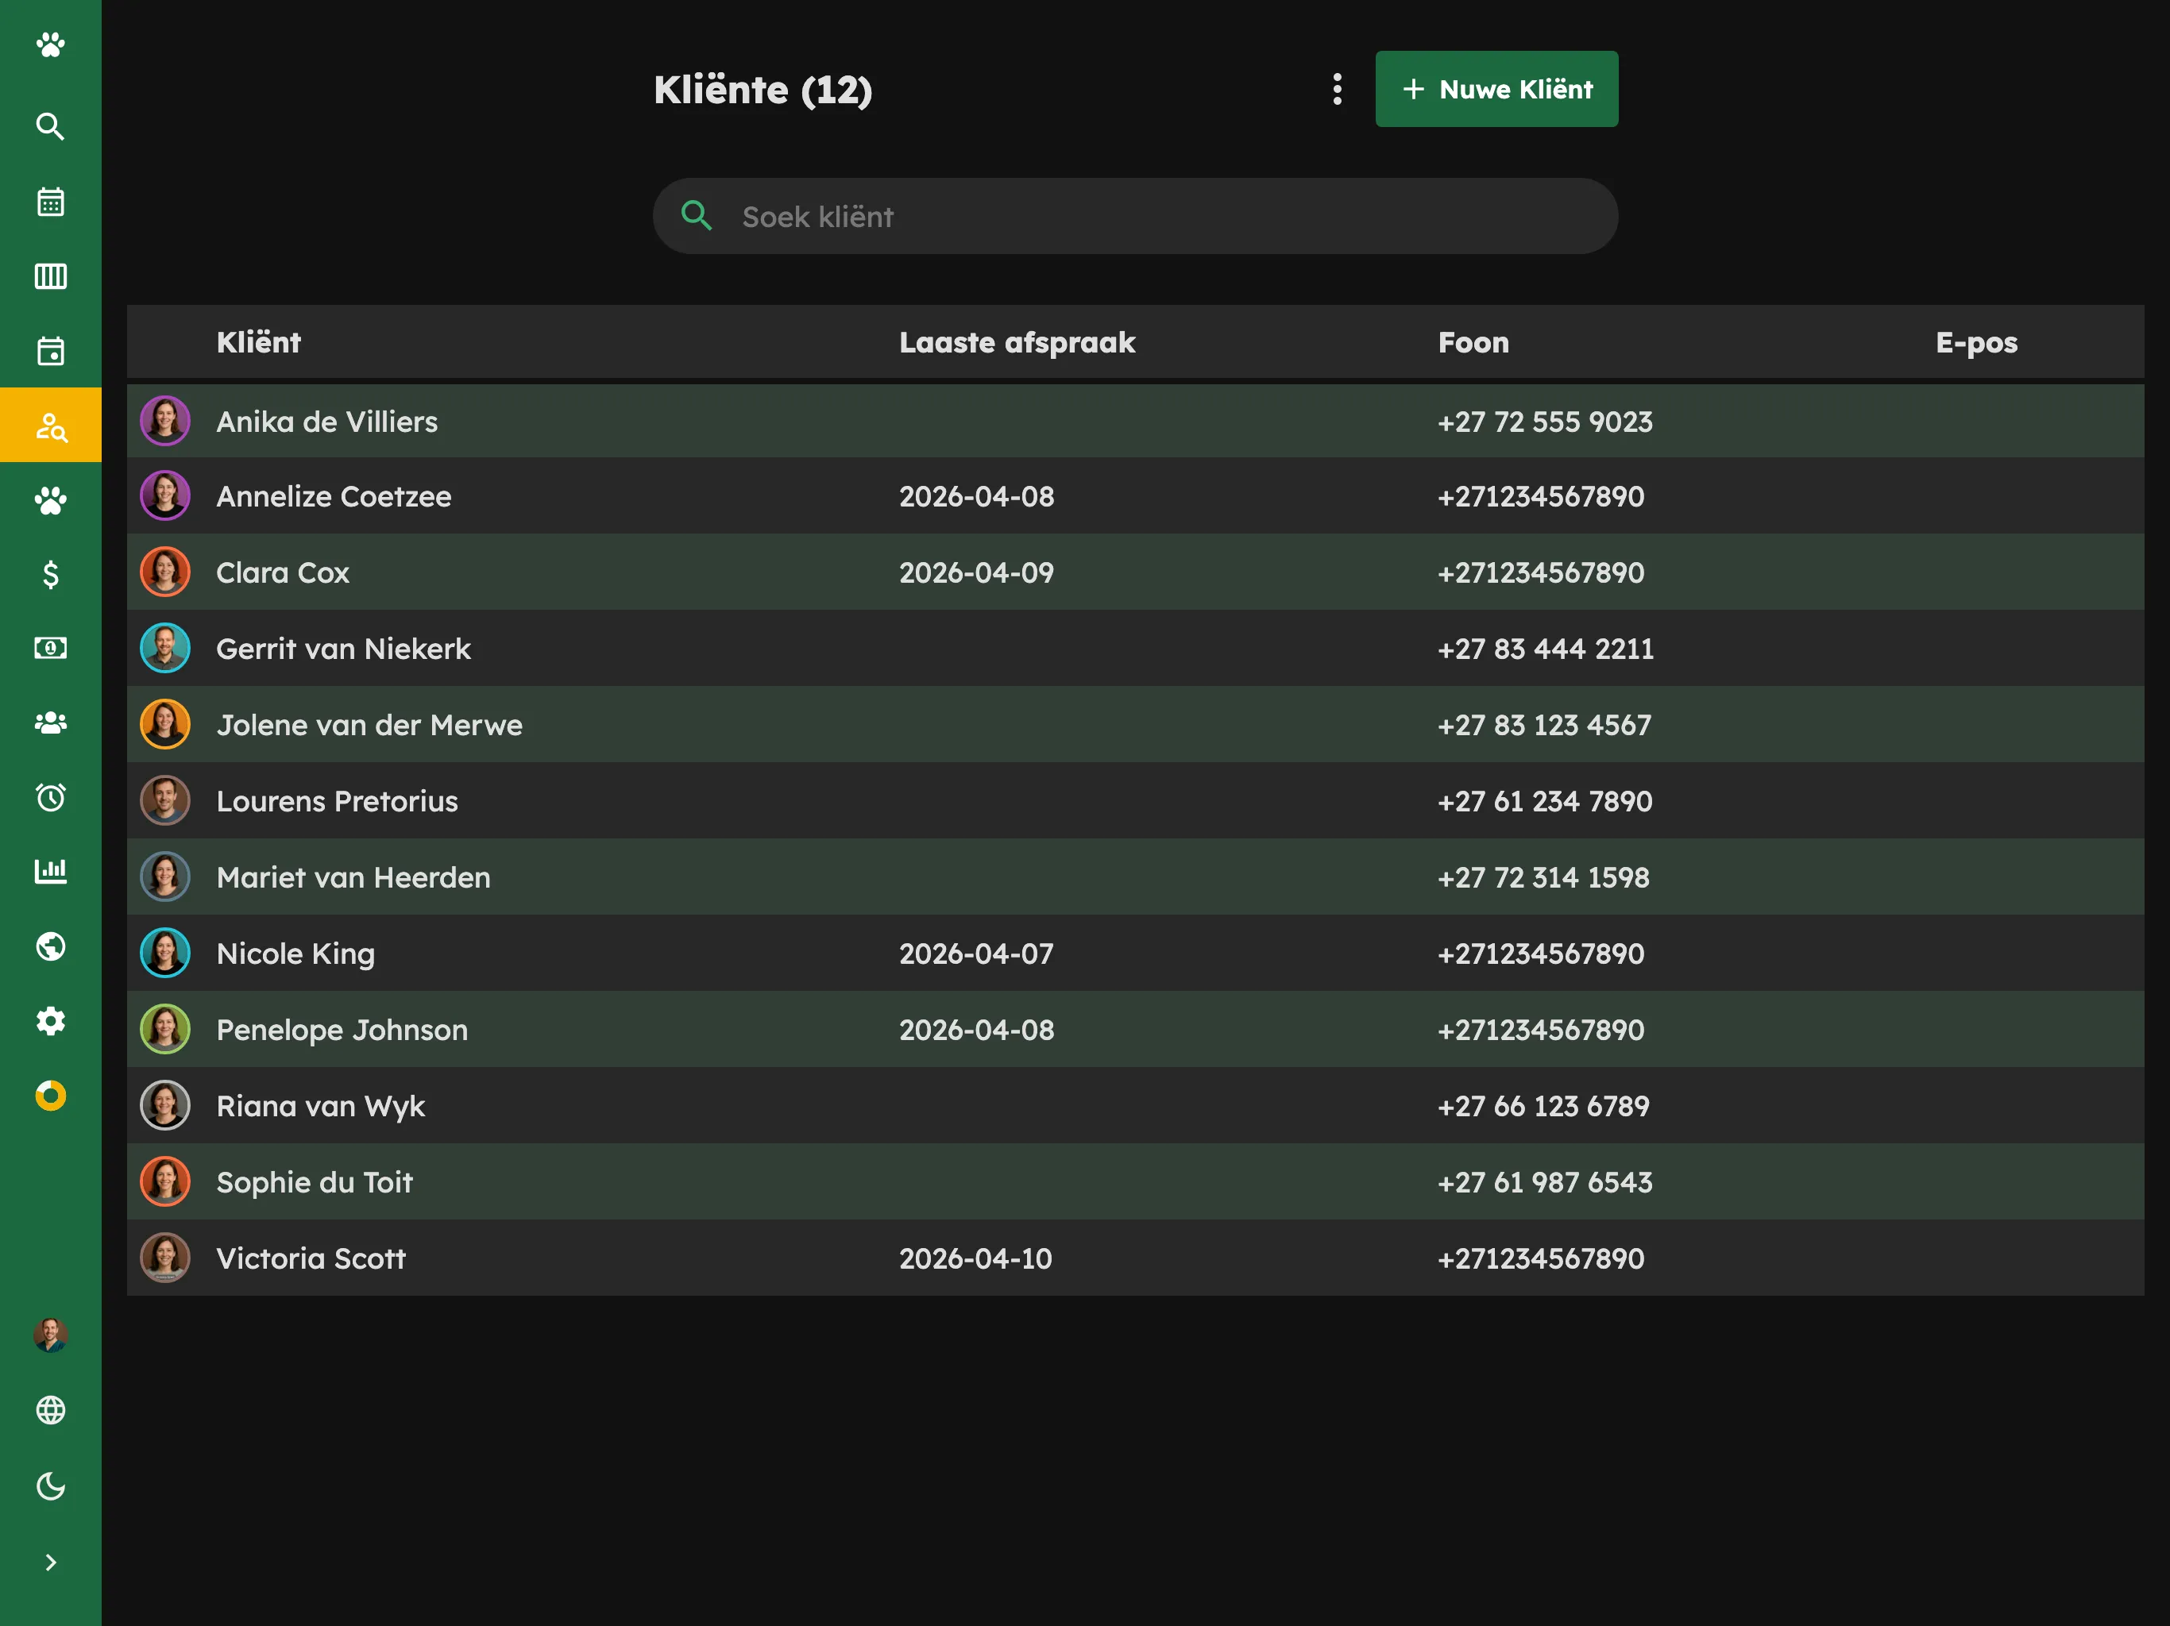Screen dimensions: 2170x1626
Task: Open the search icon in sidebar
Action: point(50,126)
